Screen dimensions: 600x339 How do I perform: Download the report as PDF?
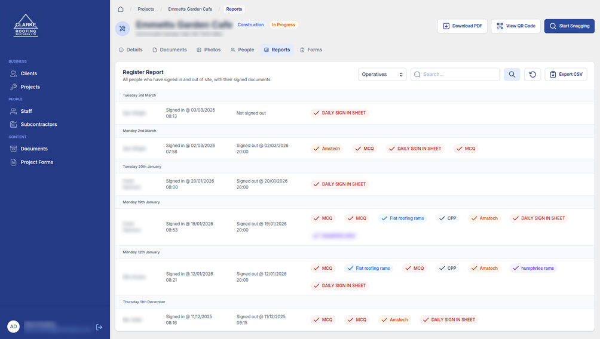point(462,26)
